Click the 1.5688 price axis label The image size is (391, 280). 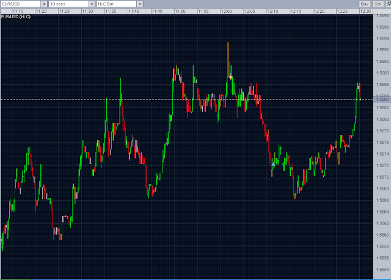[x=382, y=73]
